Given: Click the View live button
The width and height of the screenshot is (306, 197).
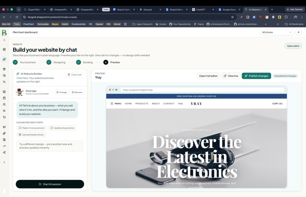Looking at the screenshot, I should pos(231,76).
